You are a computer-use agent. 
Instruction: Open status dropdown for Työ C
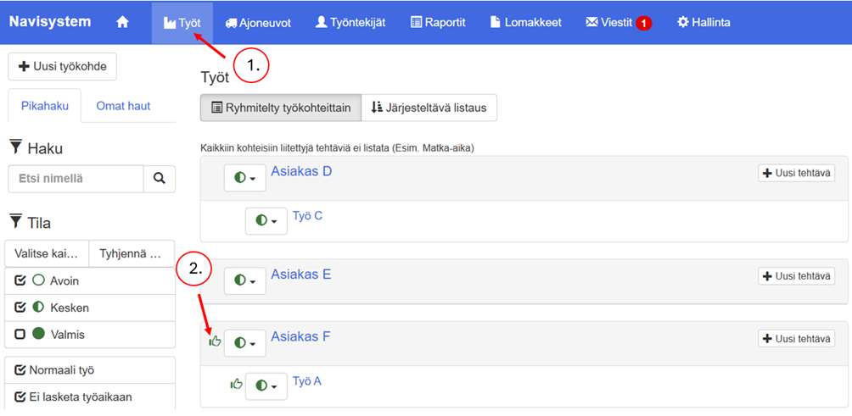coord(266,221)
